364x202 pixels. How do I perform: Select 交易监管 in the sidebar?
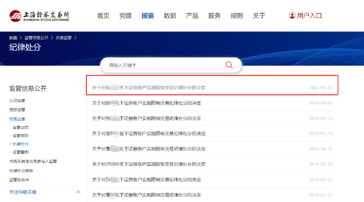coord(17,119)
